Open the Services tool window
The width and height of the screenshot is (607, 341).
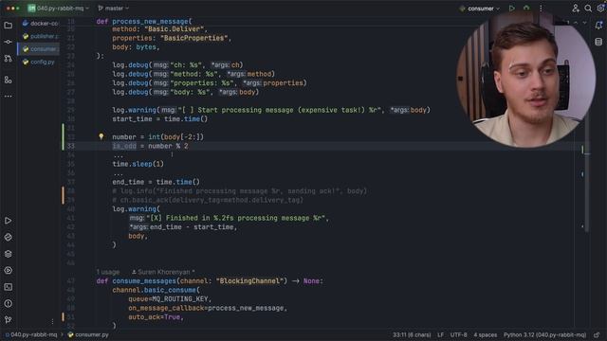[9, 271]
